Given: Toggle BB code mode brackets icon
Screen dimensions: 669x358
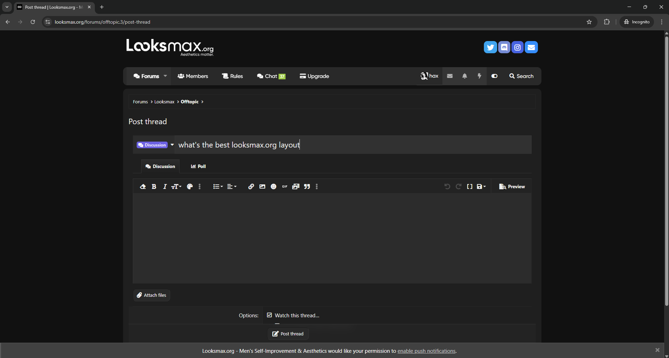Looking at the screenshot, I should pos(470,187).
